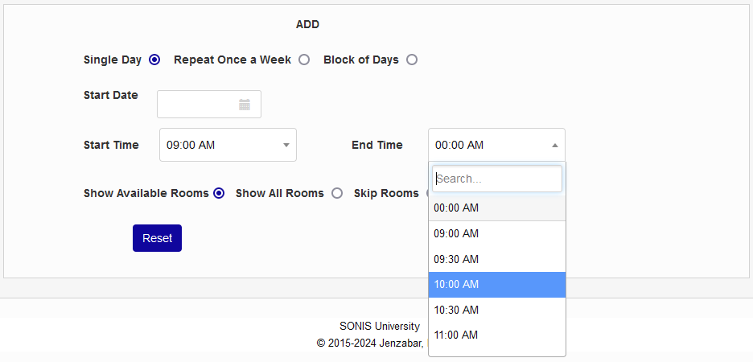Collapse the End Time dropdown

click(496, 145)
